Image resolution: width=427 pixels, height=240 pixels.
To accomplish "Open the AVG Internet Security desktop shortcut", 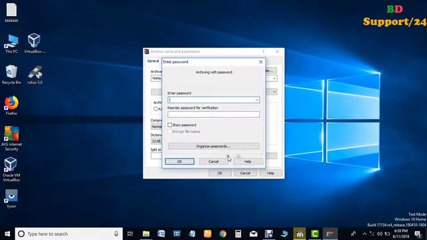I will pyautogui.click(x=11, y=139).
